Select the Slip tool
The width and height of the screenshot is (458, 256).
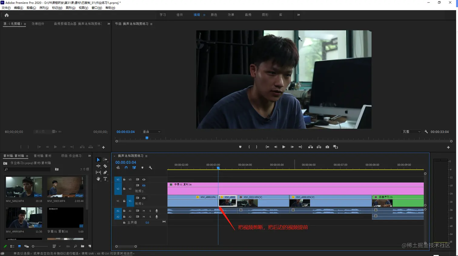click(x=98, y=172)
